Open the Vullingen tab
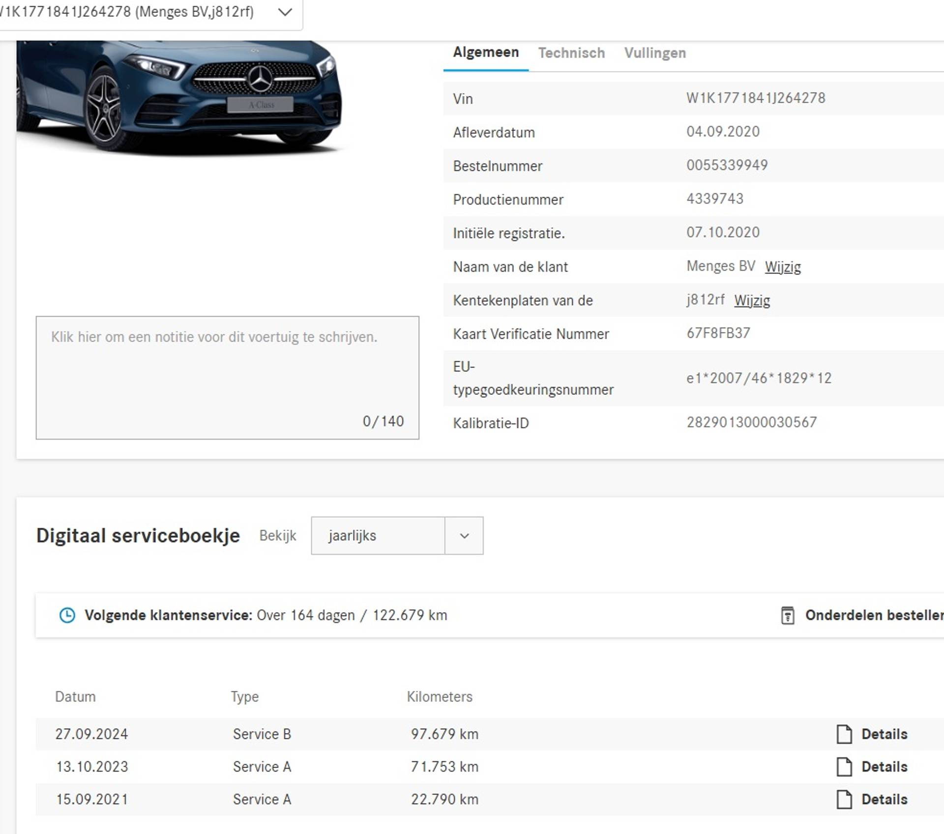 [655, 53]
